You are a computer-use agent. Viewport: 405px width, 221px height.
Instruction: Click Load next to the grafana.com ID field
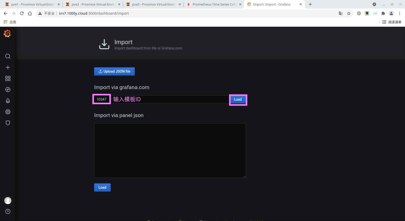click(238, 99)
